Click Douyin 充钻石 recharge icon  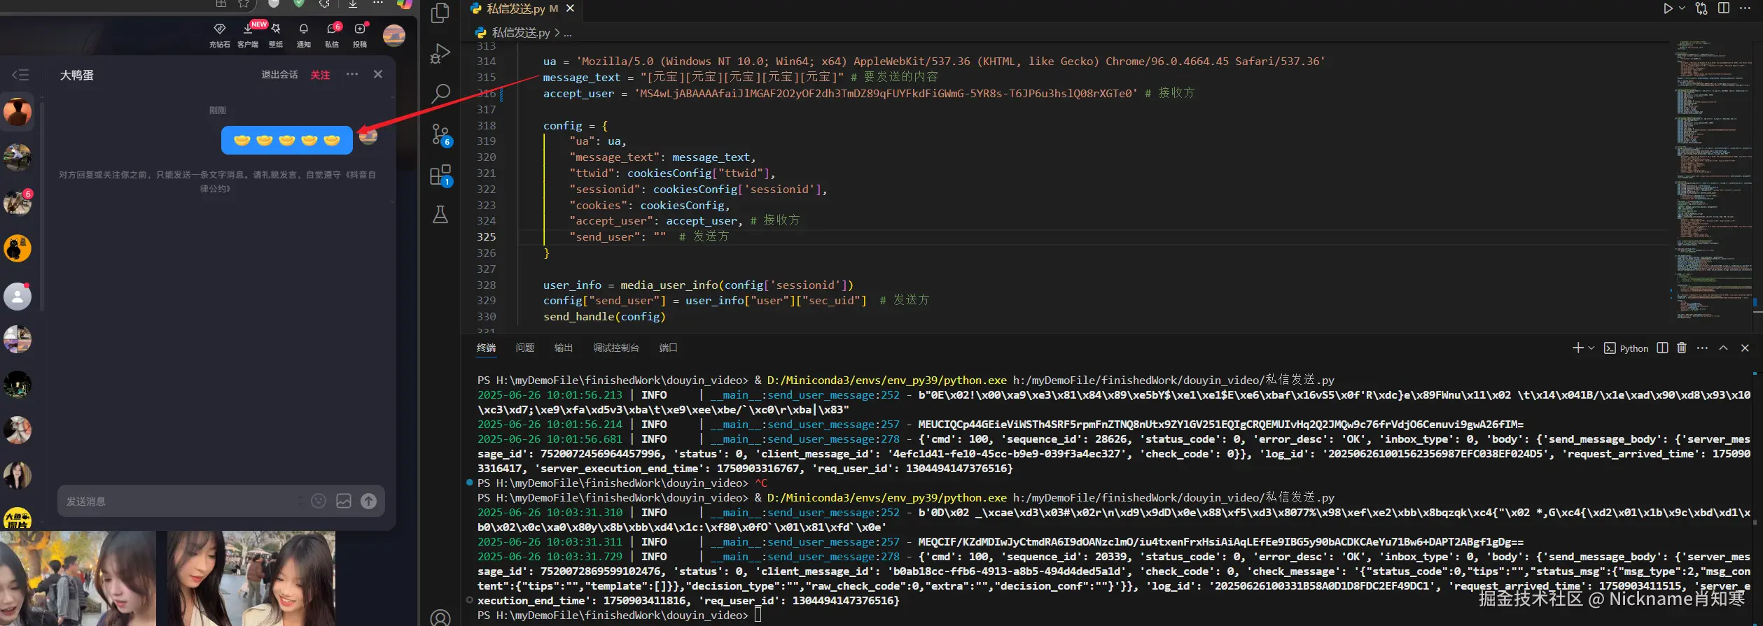pos(219,35)
